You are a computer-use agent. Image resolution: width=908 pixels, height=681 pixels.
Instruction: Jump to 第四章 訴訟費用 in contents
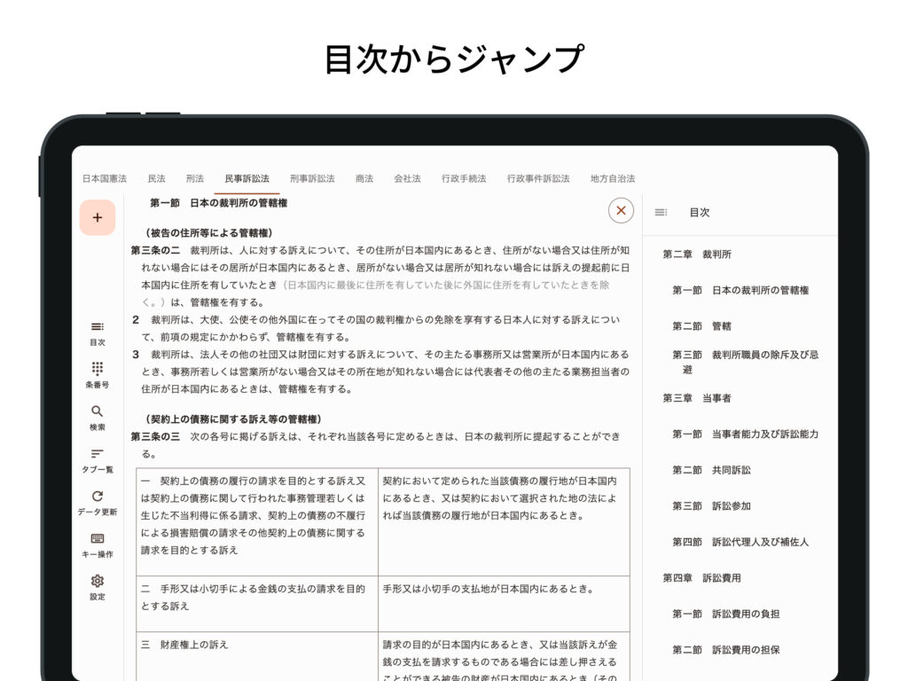point(701,577)
